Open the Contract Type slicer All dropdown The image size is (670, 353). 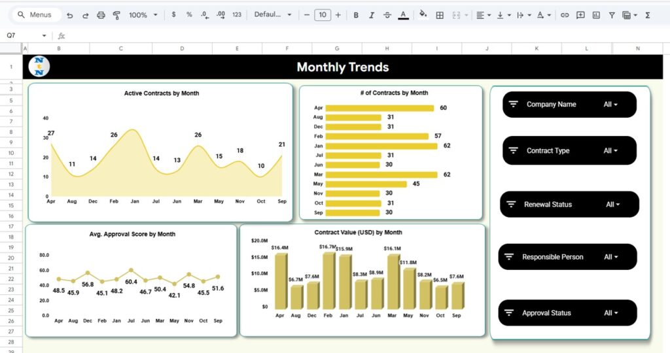coord(610,150)
